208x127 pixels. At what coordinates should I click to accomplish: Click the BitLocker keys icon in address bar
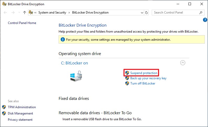click(31, 13)
